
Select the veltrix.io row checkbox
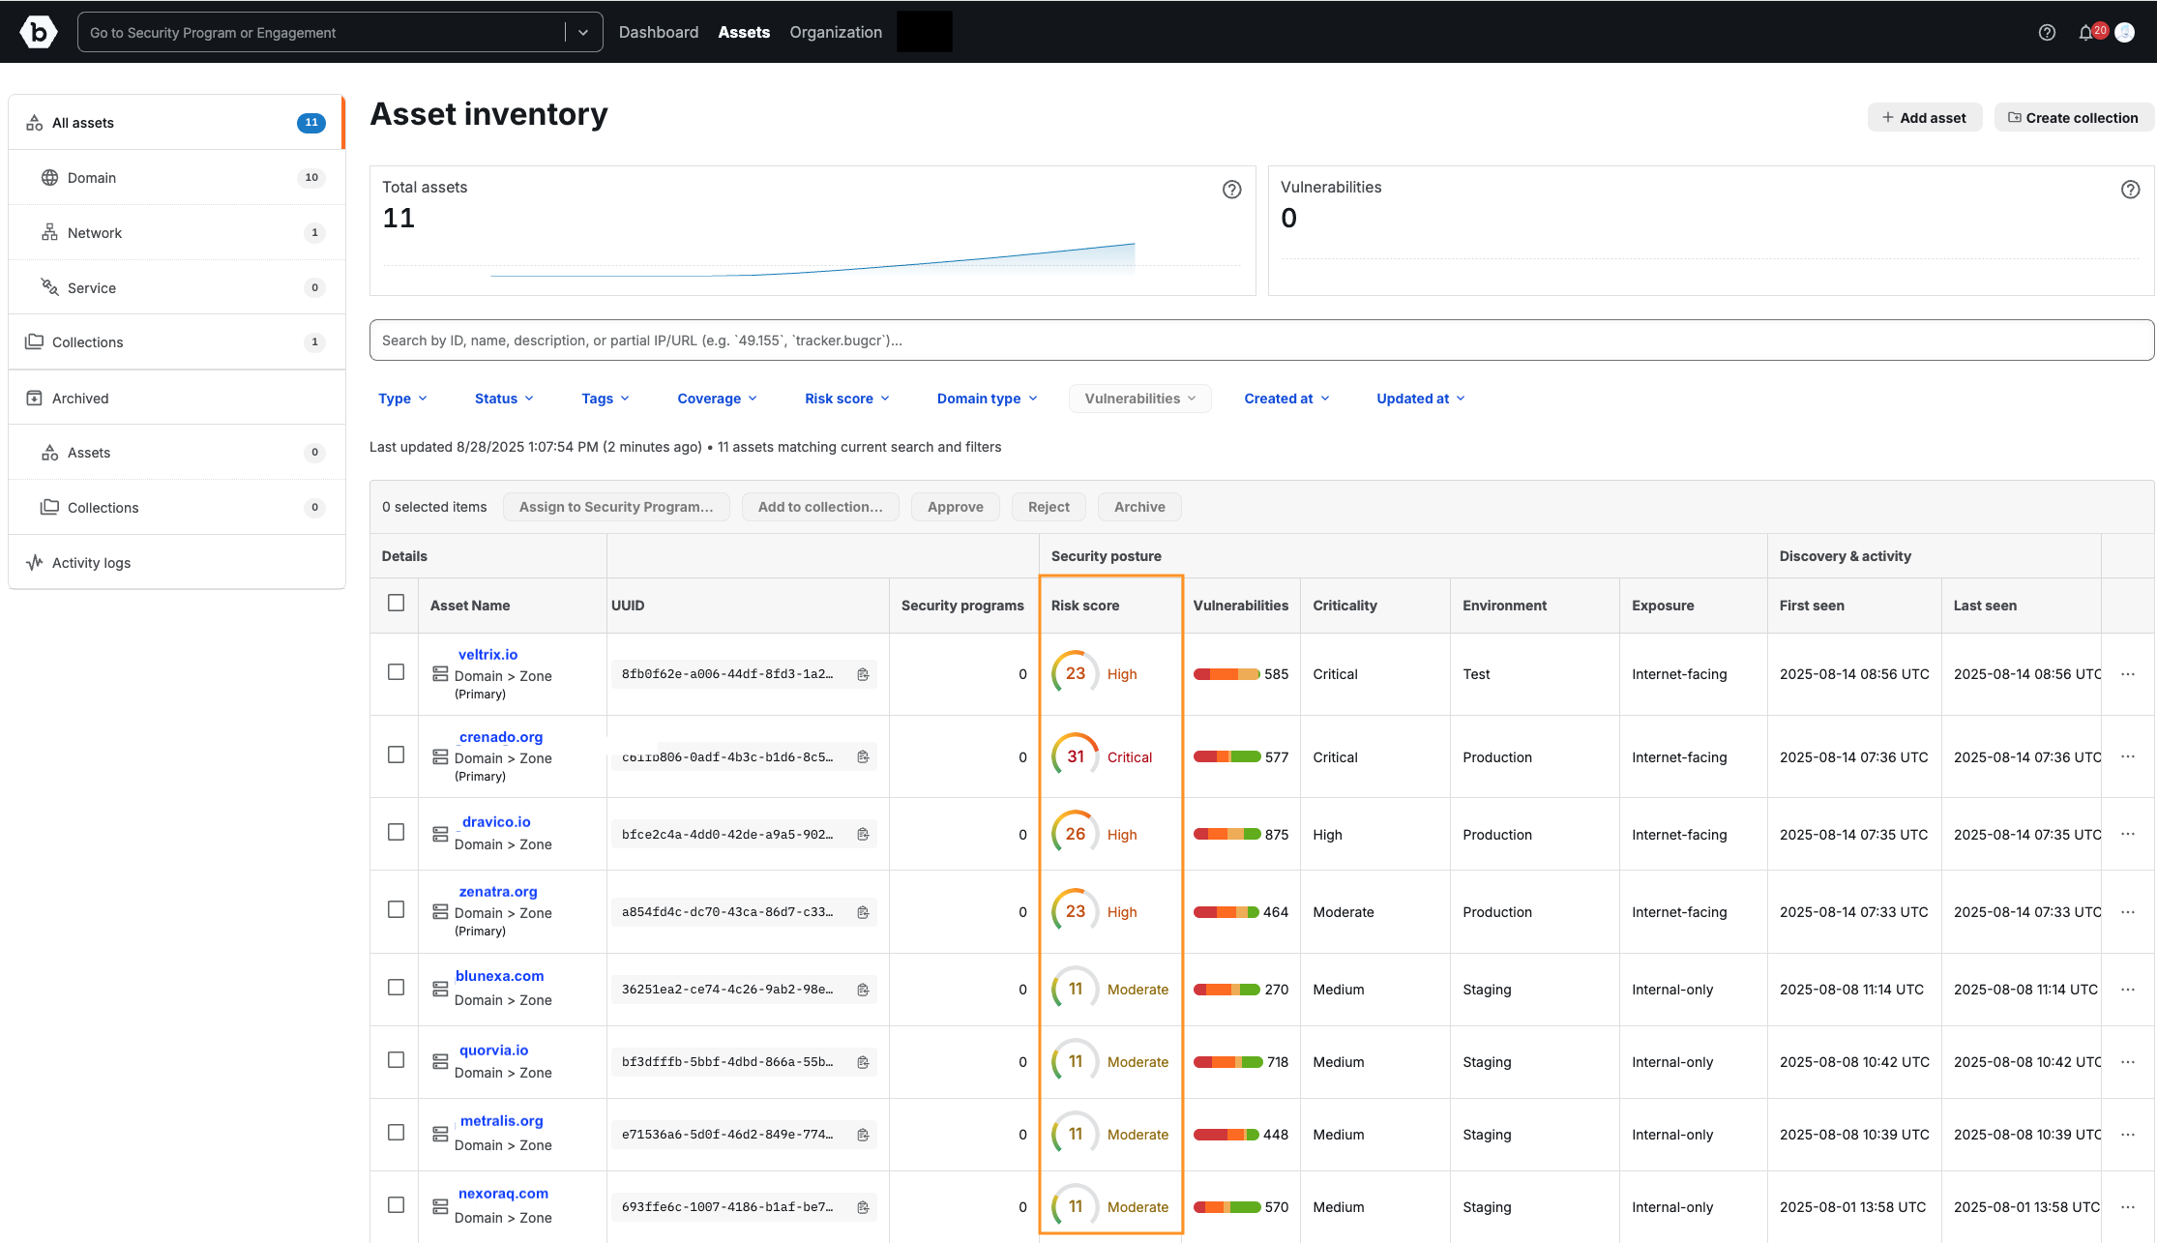396,671
